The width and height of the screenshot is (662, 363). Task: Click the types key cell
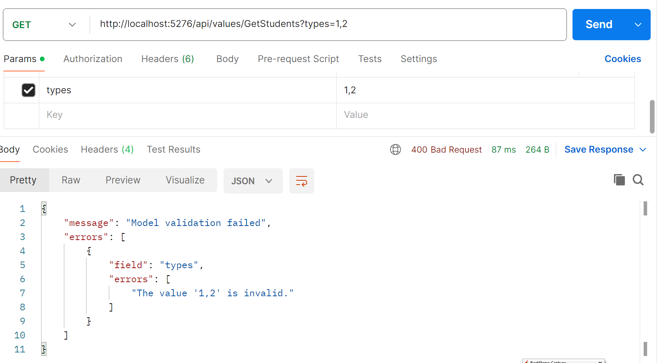[188, 90]
